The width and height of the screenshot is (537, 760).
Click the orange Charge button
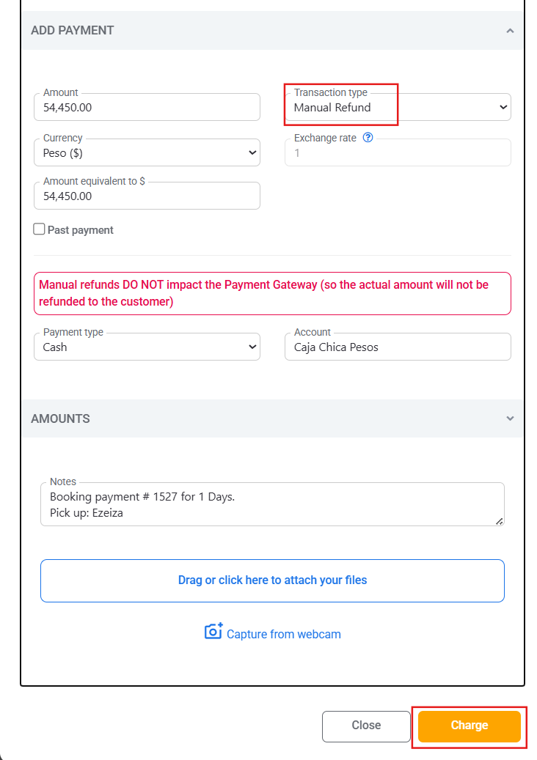469,726
